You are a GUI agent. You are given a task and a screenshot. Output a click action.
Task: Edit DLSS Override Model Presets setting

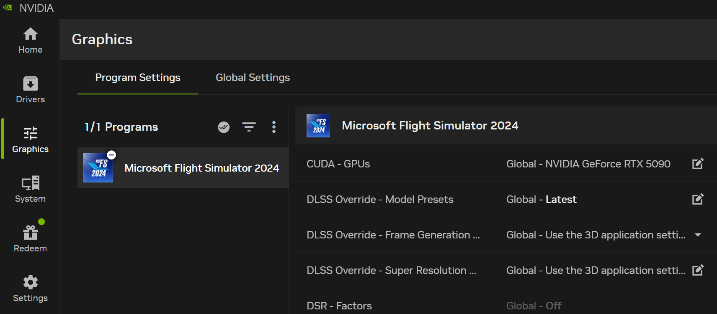[698, 199]
